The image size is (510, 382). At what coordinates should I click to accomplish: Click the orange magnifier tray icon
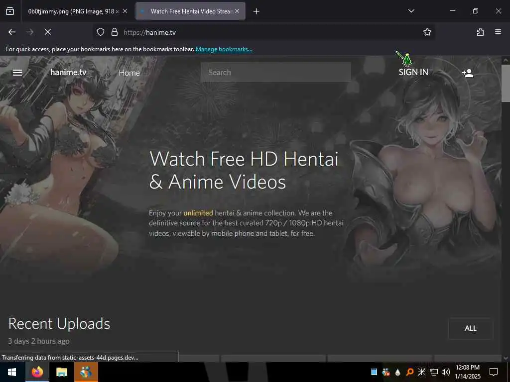pos(410,372)
